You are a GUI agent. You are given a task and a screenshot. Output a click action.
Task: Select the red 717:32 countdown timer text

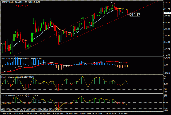(x=22, y=6)
